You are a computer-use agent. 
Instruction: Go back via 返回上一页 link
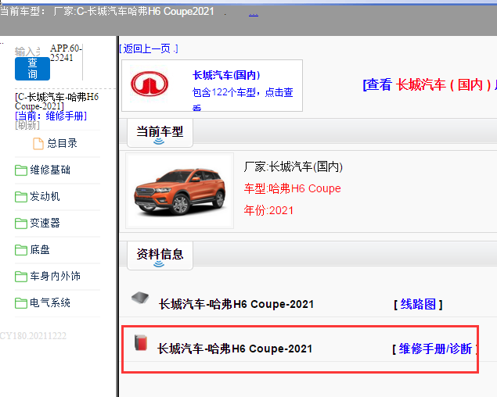pos(149,48)
